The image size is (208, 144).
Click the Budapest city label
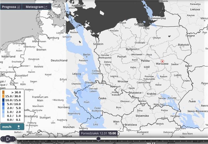pos(143,132)
